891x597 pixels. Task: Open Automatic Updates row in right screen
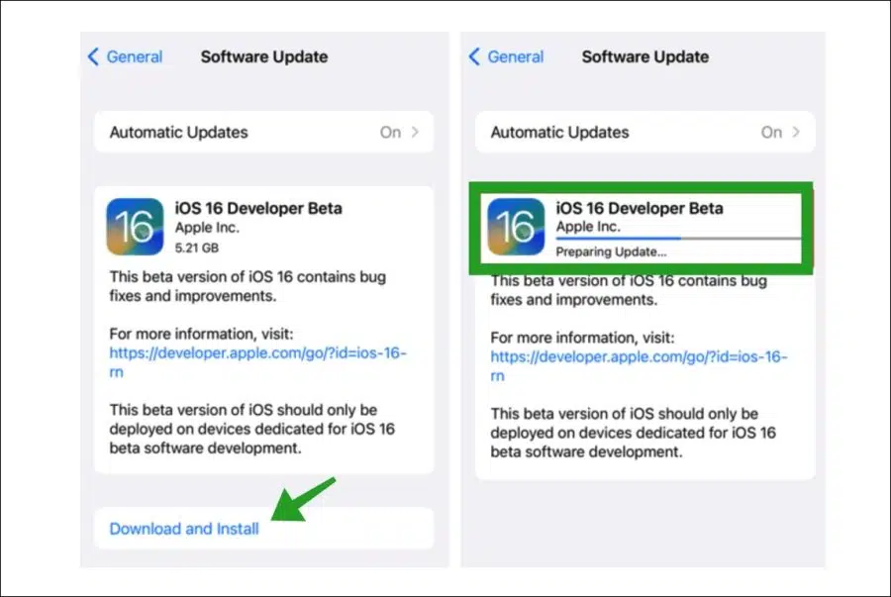(644, 132)
